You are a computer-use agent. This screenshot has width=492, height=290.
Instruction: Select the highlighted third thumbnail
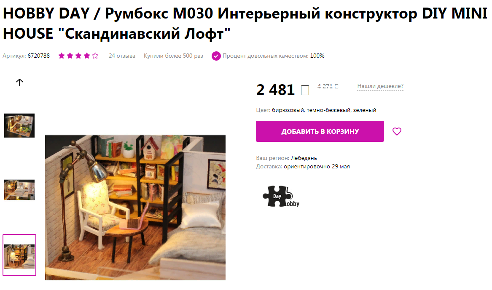(x=19, y=255)
